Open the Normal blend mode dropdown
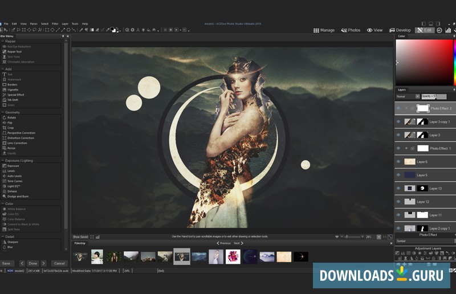456x294 pixels. point(408,96)
